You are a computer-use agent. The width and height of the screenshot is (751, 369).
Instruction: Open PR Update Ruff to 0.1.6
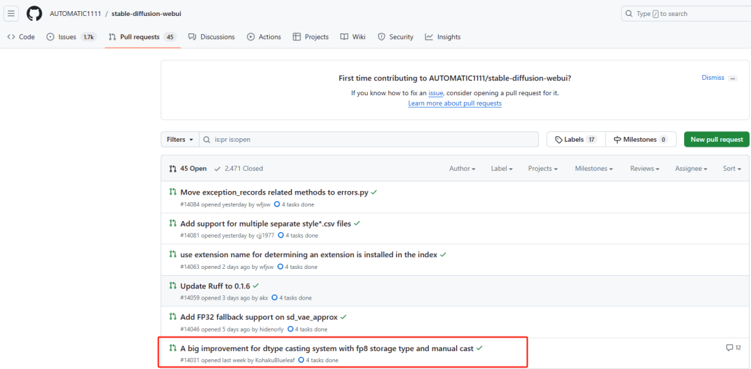[215, 286]
